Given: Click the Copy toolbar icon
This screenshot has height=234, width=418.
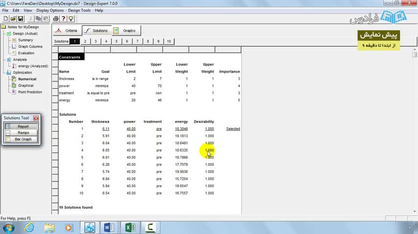Looking at the screenshot, I should 38,19.
